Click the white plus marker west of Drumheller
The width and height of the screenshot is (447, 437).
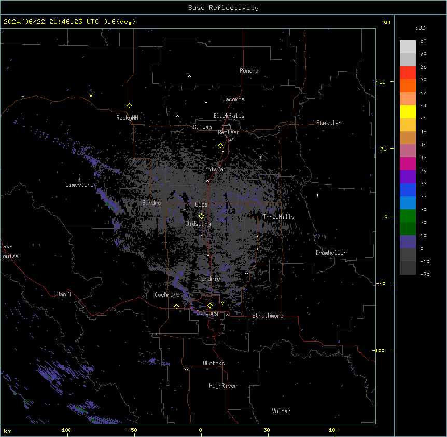pos(317,195)
